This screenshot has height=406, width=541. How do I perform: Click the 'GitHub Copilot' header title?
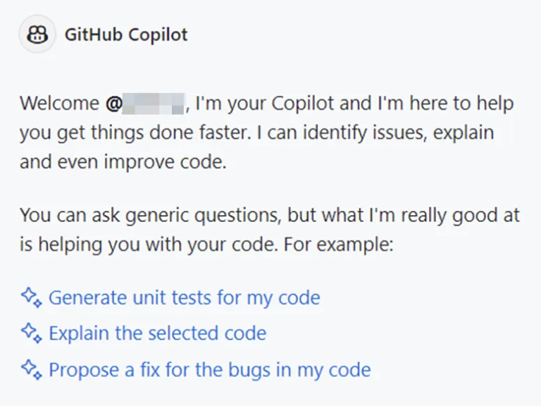pyautogui.click(x=126, y=35)
